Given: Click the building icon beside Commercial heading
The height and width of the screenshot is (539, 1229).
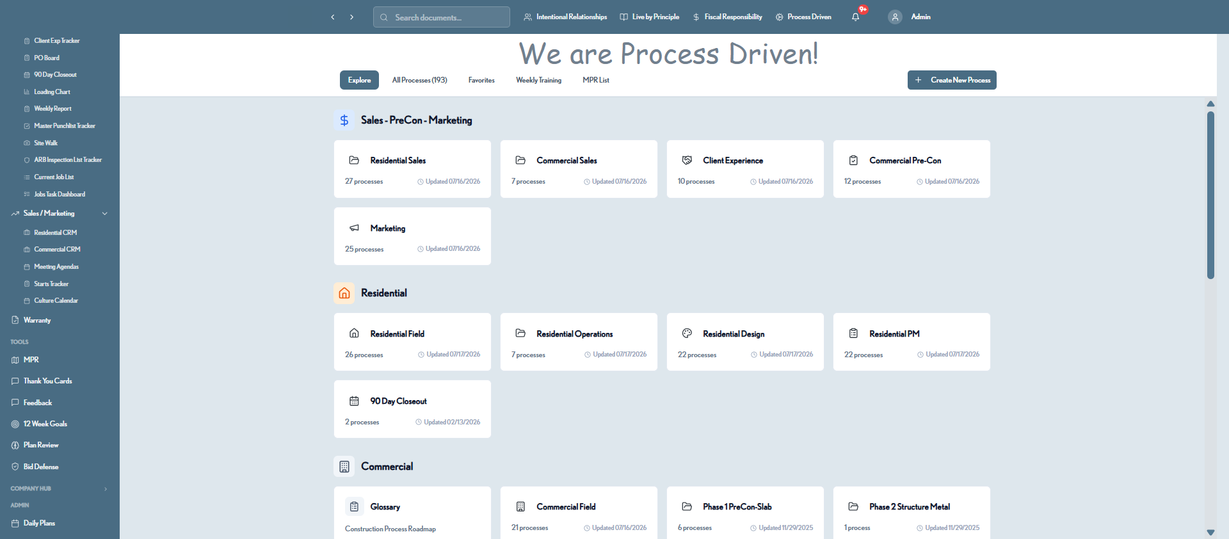Looking at the screenshot, I should tap(344, 467).
